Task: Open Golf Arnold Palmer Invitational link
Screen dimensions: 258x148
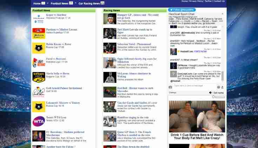Action: pos(64,88)
